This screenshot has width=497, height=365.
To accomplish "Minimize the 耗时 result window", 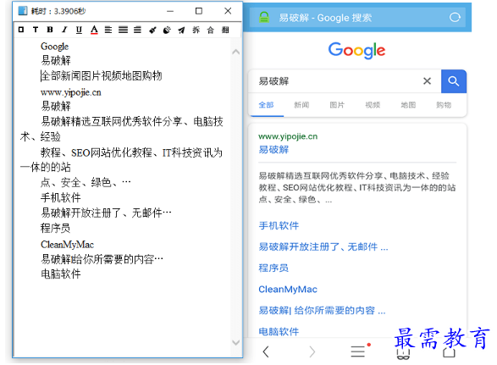I will [170, 11].
